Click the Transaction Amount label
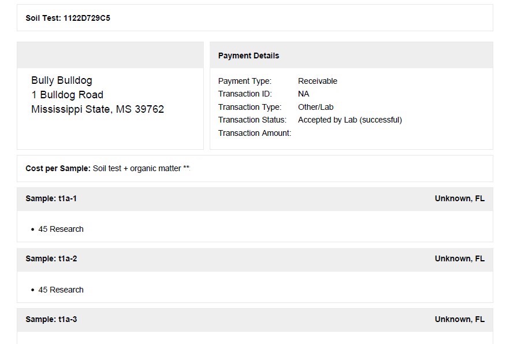Viewport: 517px width, 344px height. (x=255, y=133)
